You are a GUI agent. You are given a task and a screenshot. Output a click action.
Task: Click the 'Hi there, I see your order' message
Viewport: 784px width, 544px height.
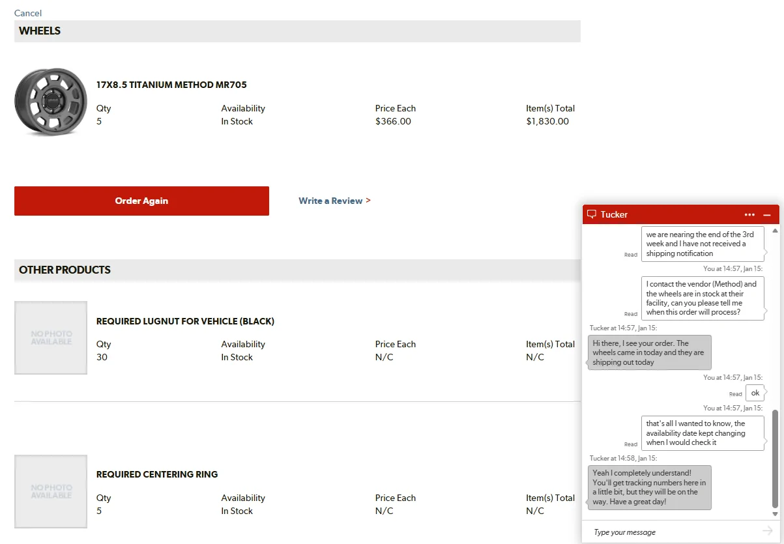[649, 352]
